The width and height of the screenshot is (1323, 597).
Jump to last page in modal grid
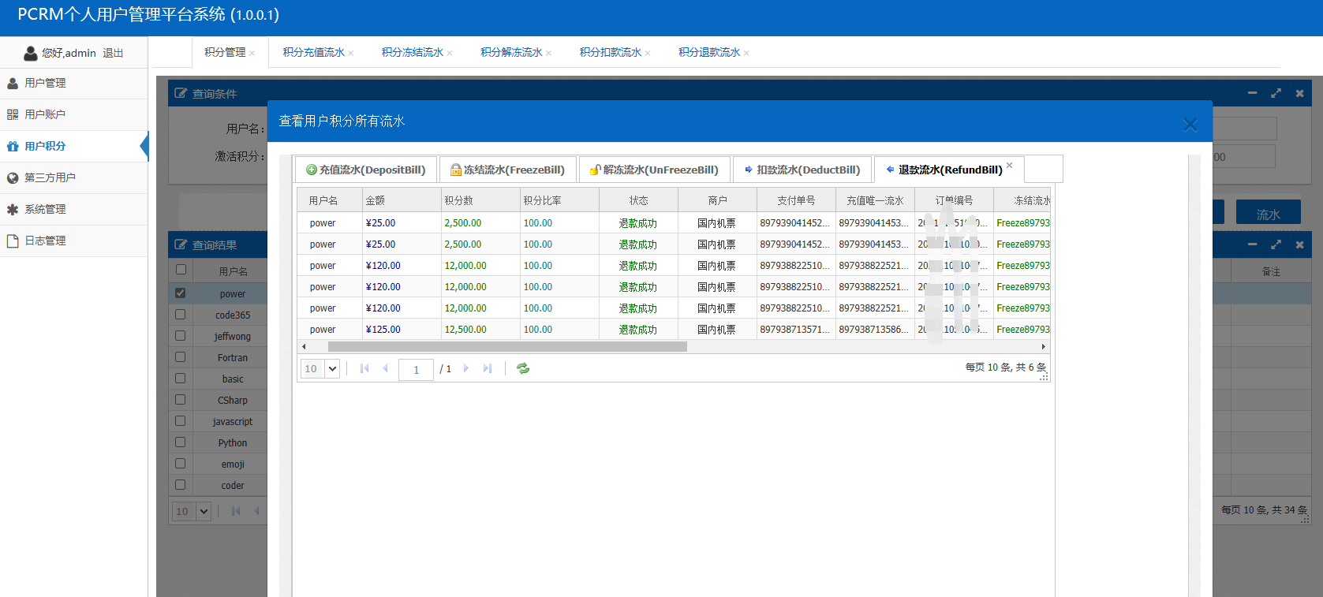(488, 368)
